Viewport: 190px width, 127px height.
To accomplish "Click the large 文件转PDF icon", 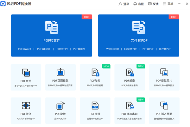I will [138, 27].
